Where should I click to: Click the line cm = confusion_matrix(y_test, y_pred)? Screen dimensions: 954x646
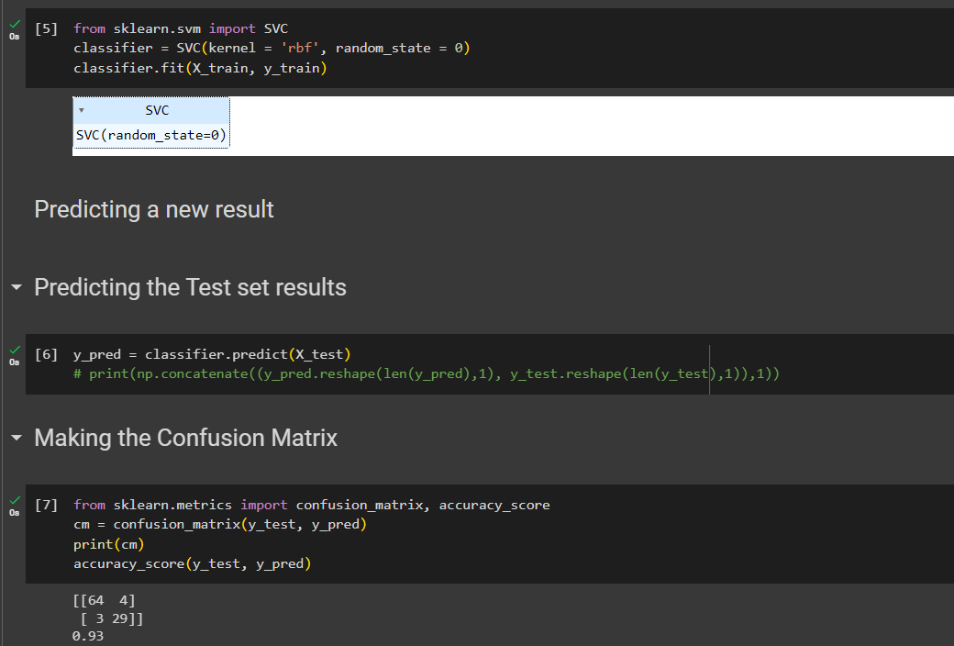220,524
